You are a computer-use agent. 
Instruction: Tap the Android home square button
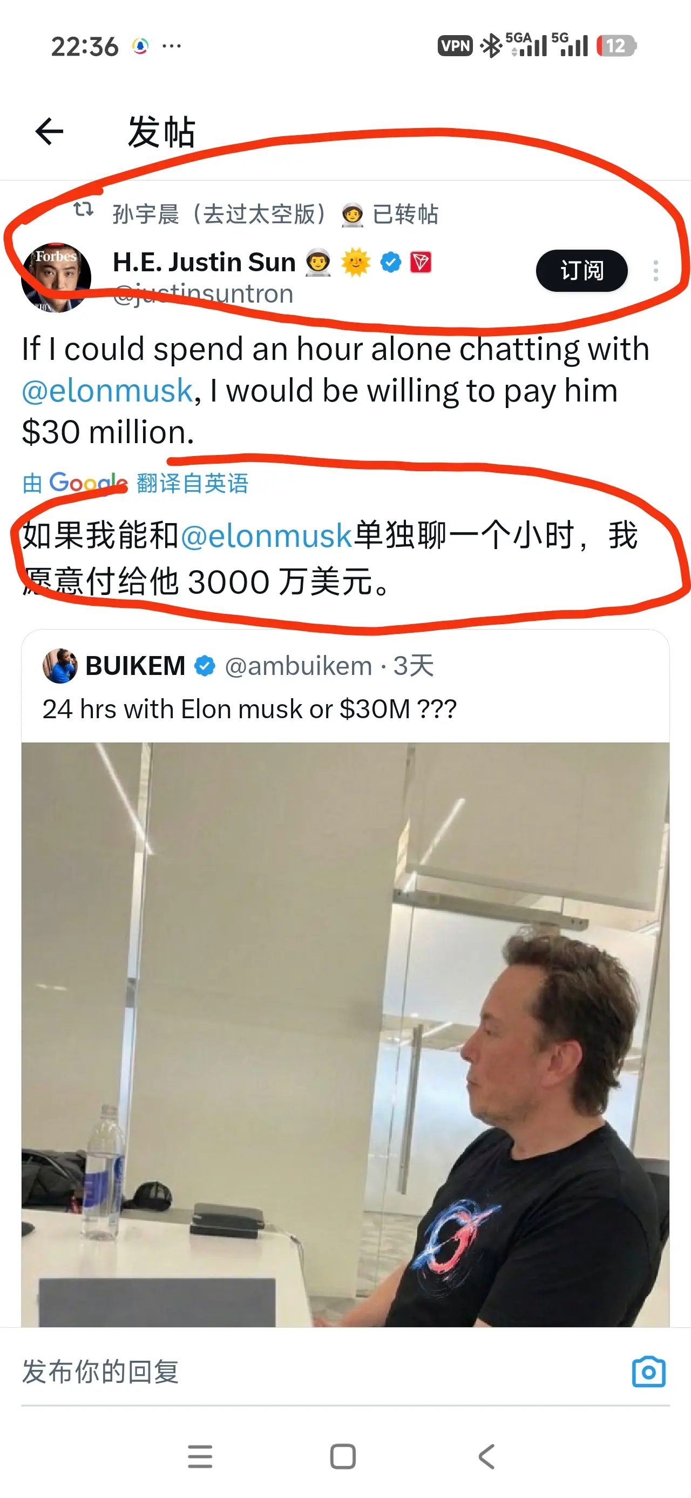pos(343,1456)
